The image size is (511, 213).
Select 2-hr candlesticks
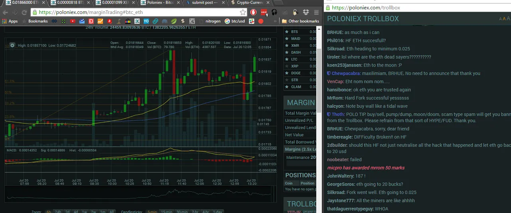[195, 211]
